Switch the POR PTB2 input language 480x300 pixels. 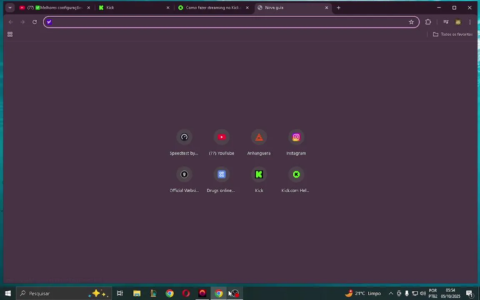click(433, 294)
